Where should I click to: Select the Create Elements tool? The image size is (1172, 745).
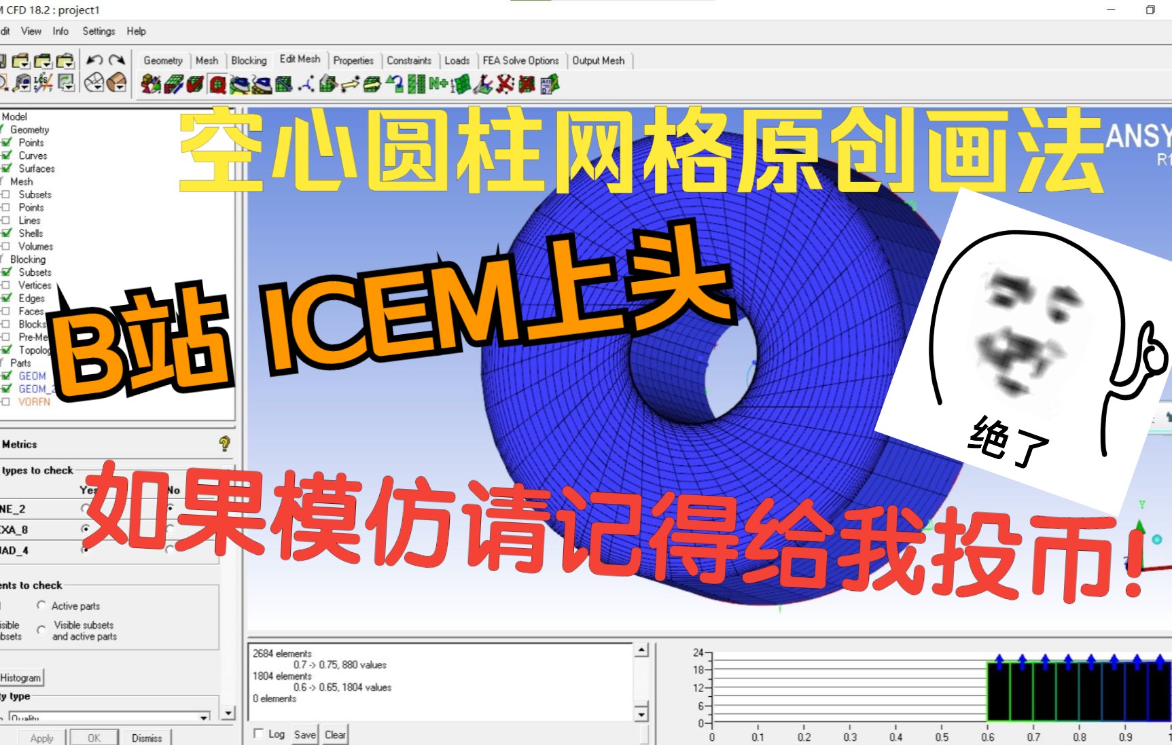(x=151, y=84)
